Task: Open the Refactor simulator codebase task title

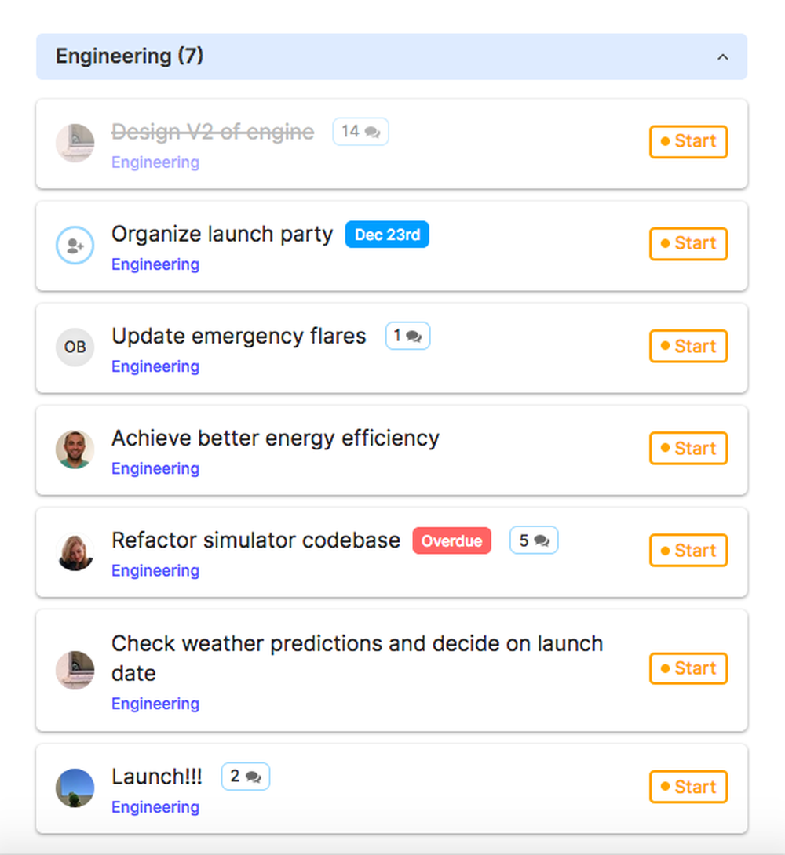Action: (256, 540)
